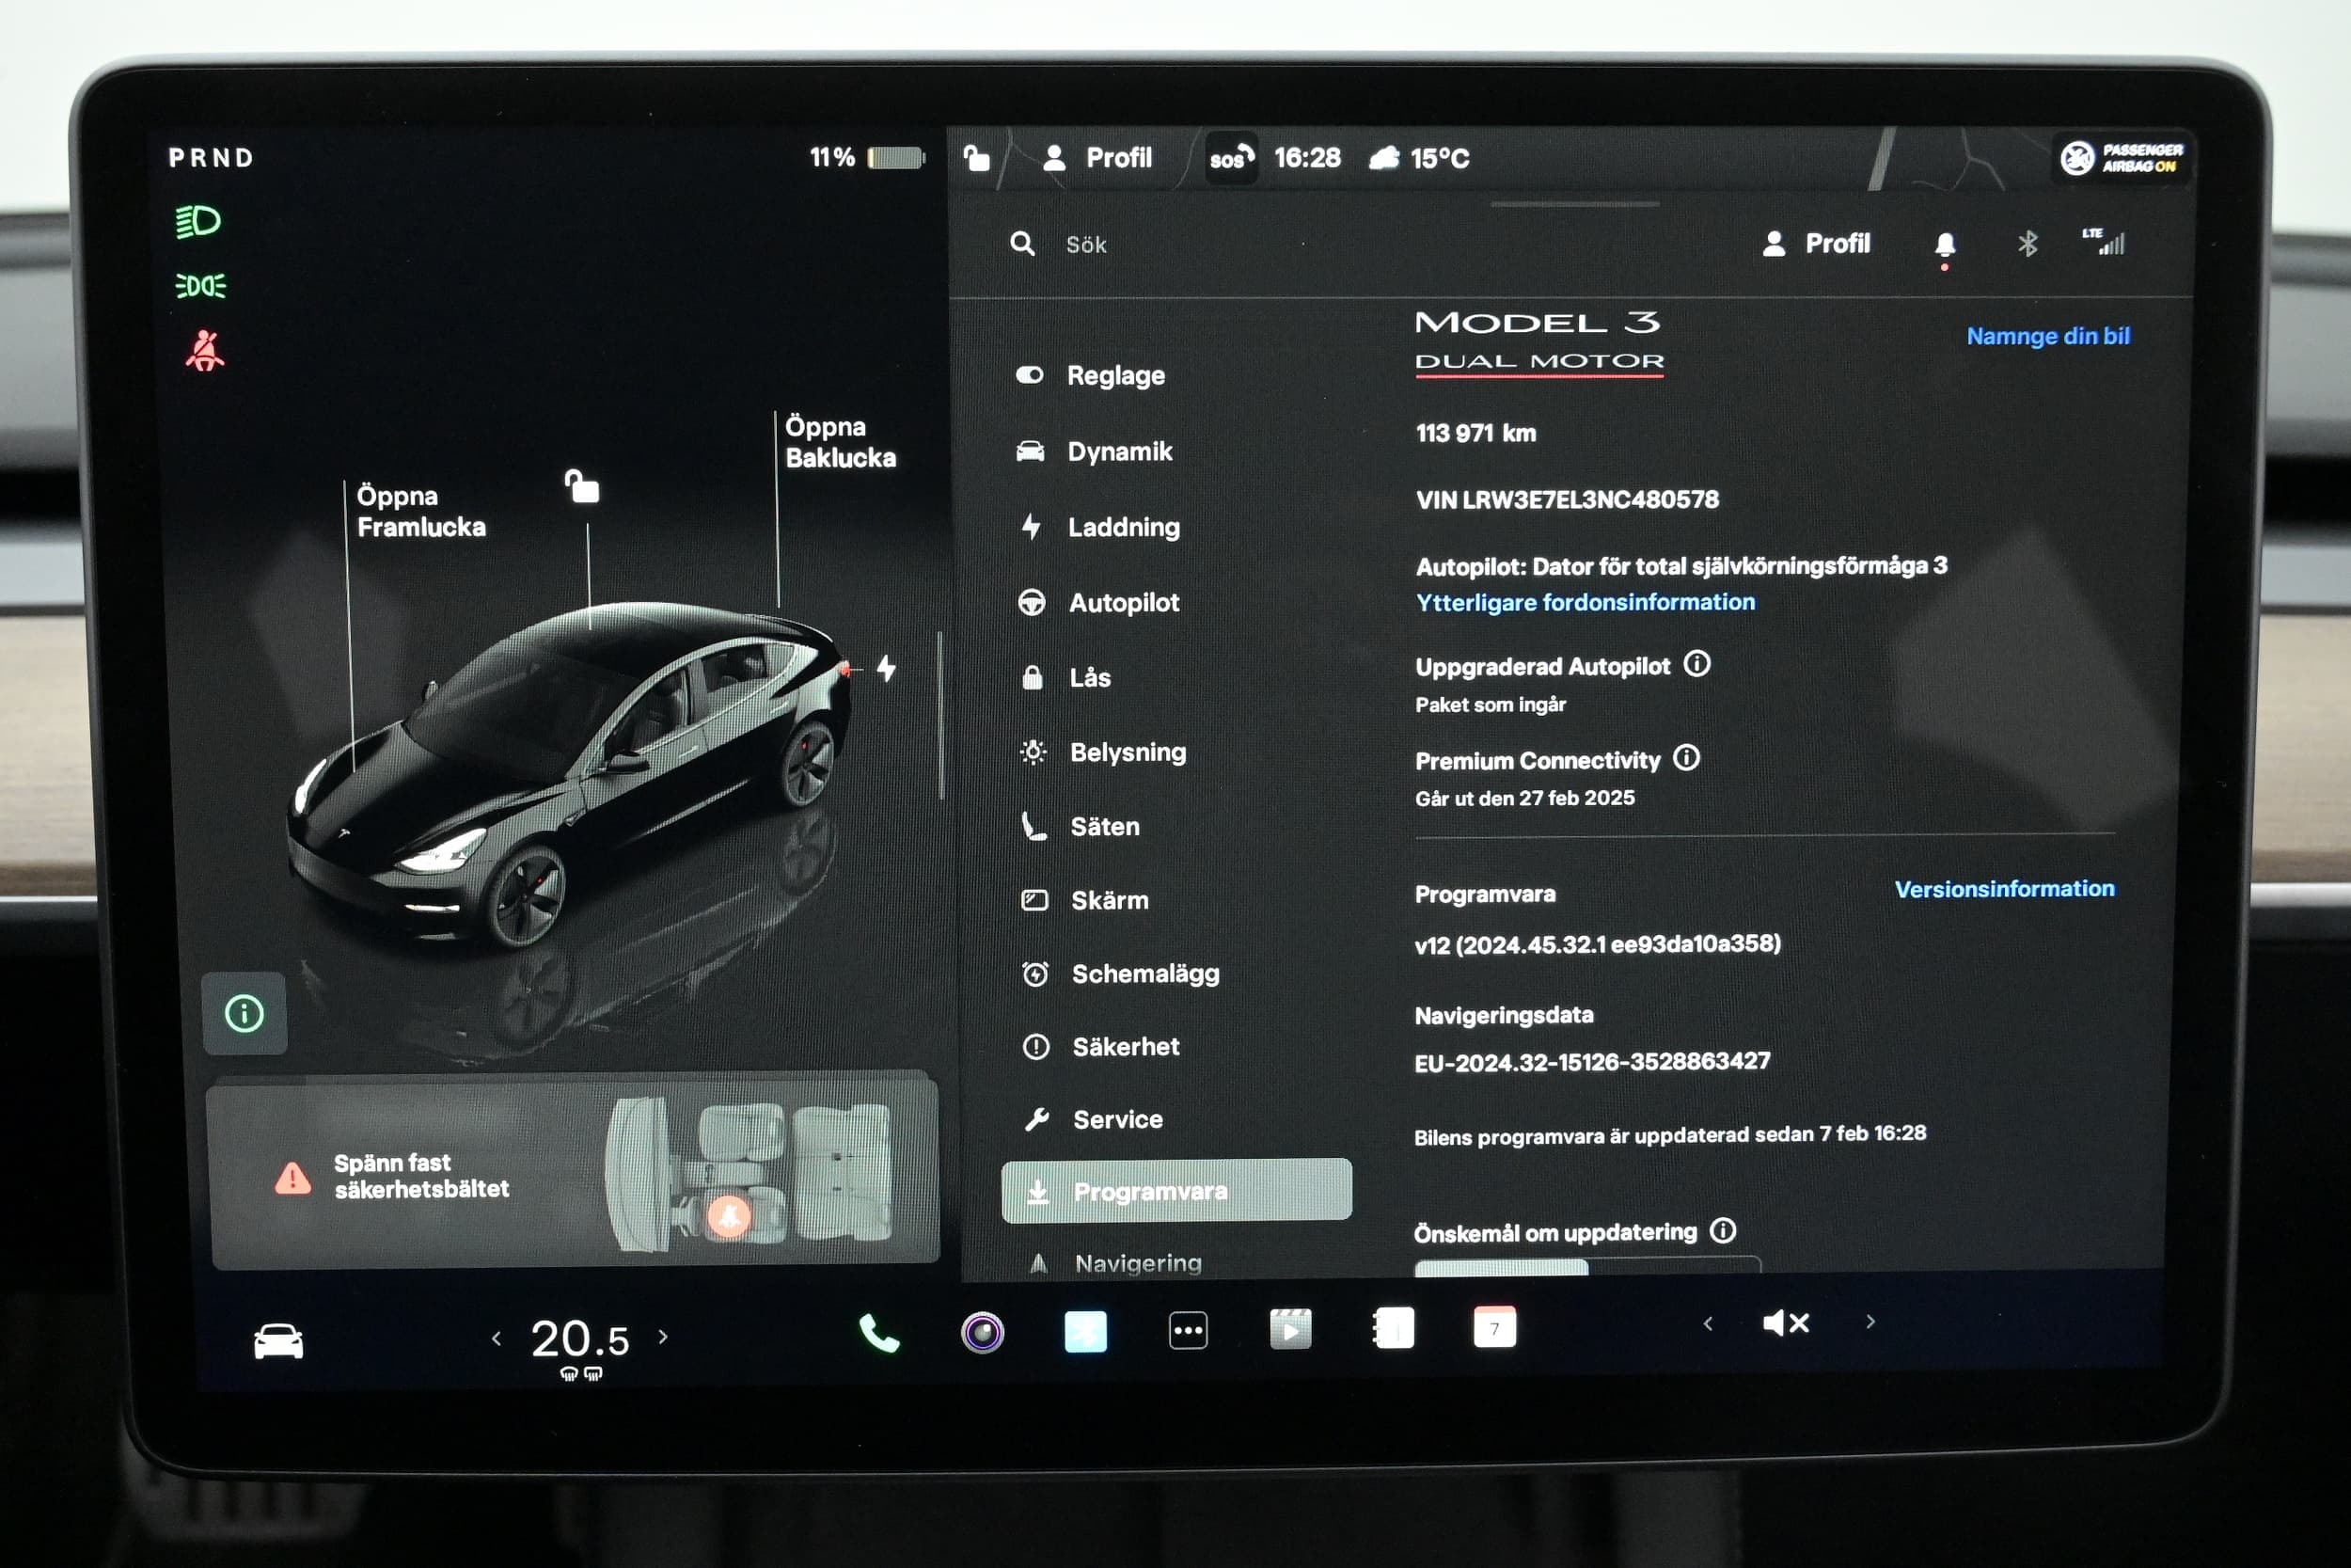
Task: Open the Skärm settings menu
Action: 1085,901
